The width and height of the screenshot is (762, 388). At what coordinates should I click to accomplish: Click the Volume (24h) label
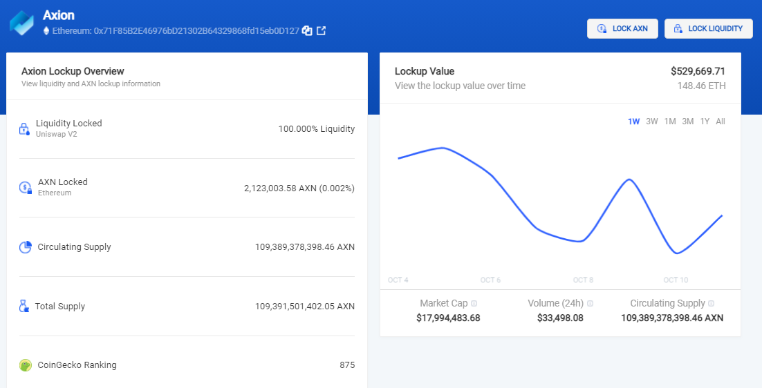(555, 303)
